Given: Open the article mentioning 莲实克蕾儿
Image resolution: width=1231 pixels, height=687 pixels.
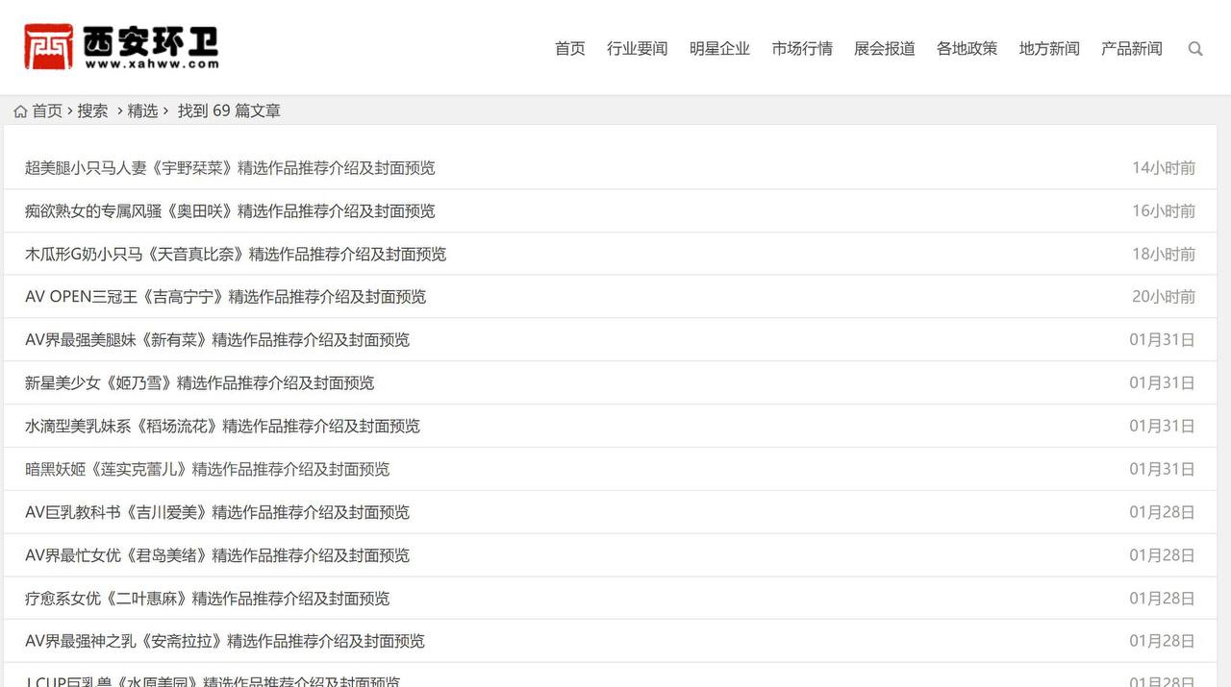Looking at the screenshot, I should tap(208, 470).
